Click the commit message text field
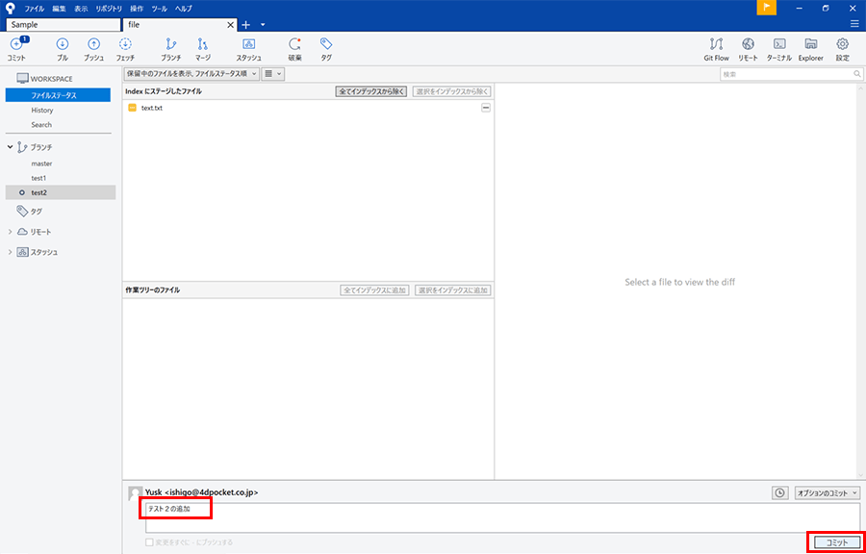This screenshot has width=866, height=554. pyautogui.click(x=502, y=517)
